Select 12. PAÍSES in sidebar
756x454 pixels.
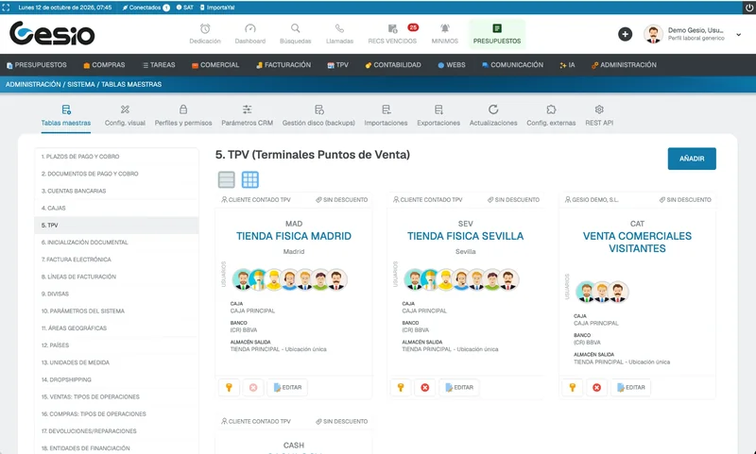[116, 345]
